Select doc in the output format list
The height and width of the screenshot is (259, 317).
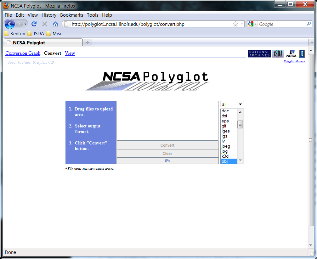[229, 111]
